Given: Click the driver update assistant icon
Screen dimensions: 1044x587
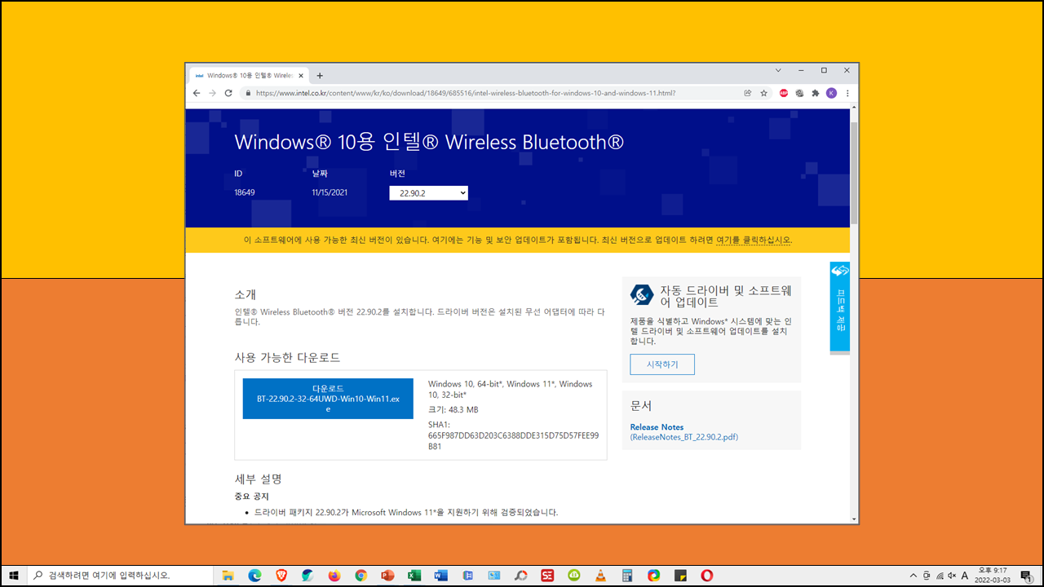Looking at the screenshot, I should tap(642, 295).
